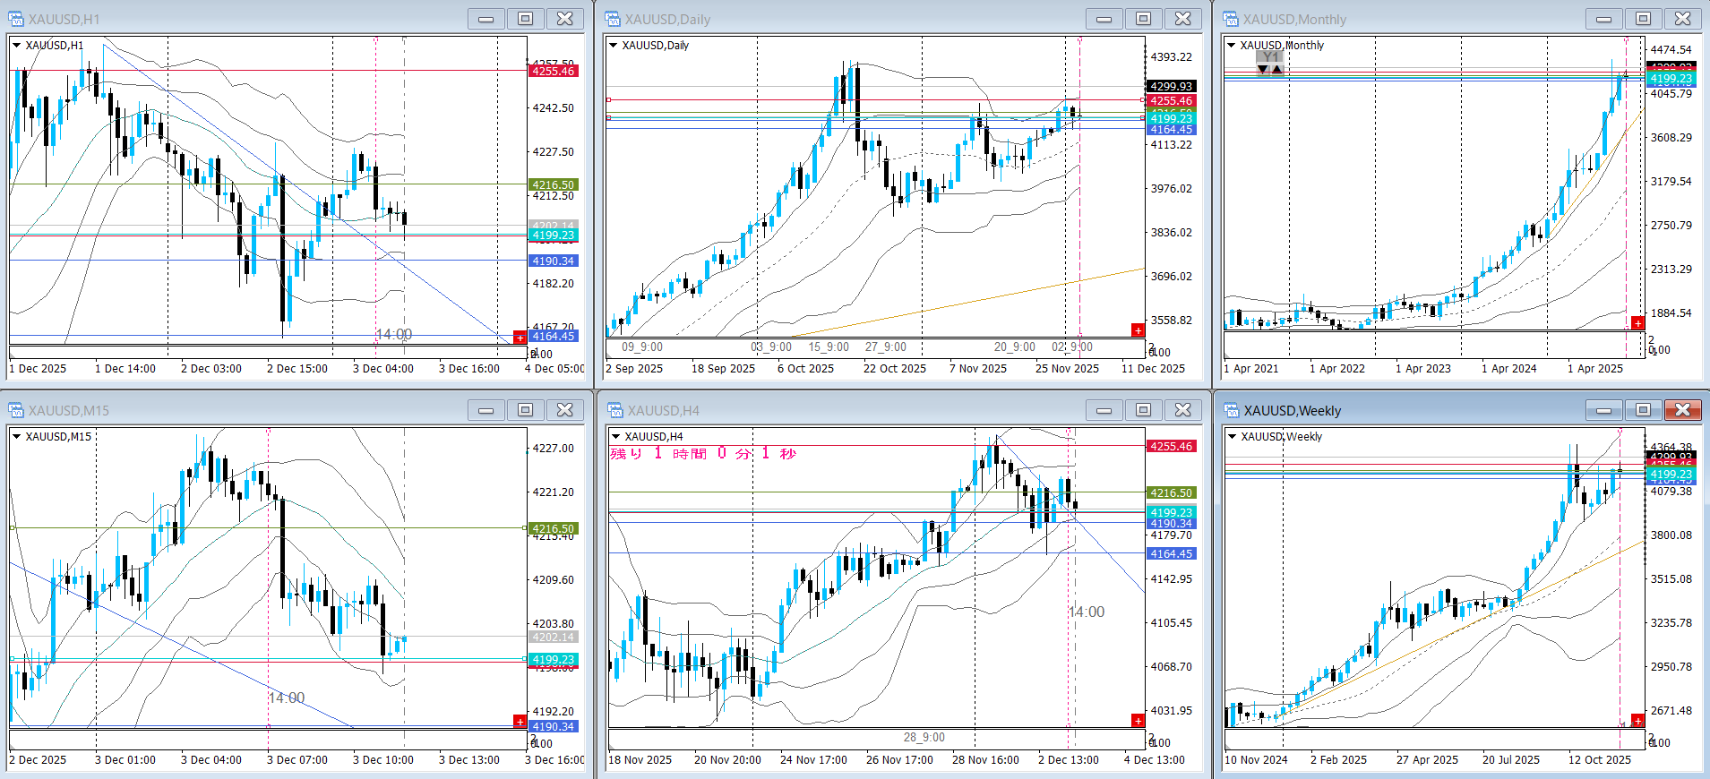This screenshot has height=779, width=1710.
Task: Click red plus icon in H1 chart
Action: point(520,337)
